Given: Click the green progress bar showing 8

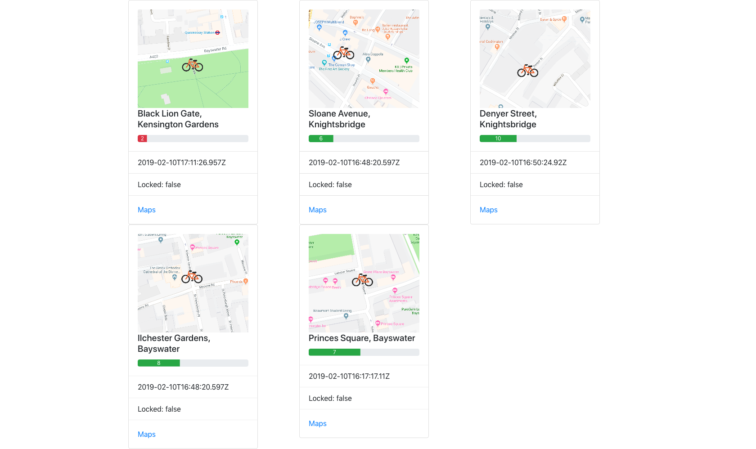Looking at the screenshot, I should coord(159,363).
